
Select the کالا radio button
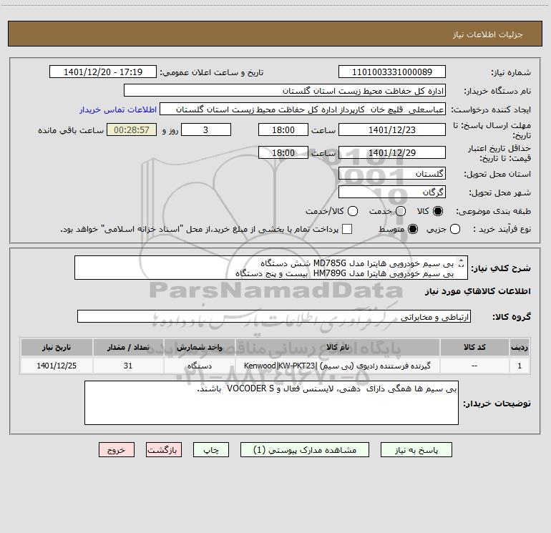click(438, 211)
